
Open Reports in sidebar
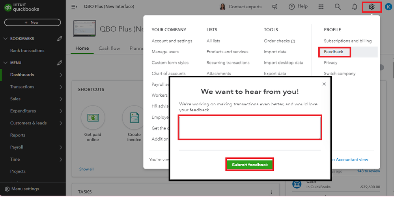click(18, 135)
